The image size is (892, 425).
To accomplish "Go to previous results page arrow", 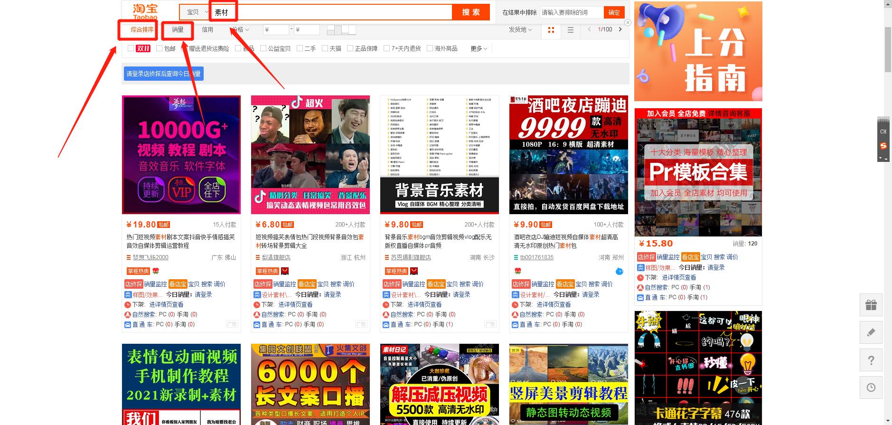I will coord(589,29).
